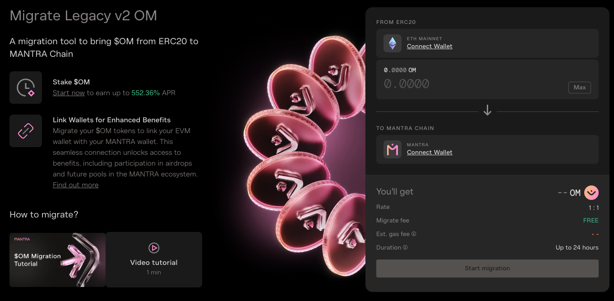614x301 pixels.
Task: Open the Video tutorial 1 min card
Action: 154,260
